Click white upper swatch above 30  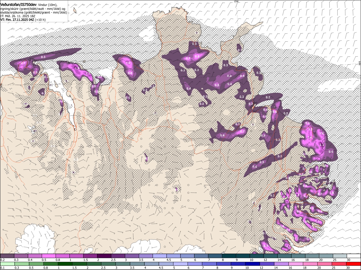tap(353, 256)
